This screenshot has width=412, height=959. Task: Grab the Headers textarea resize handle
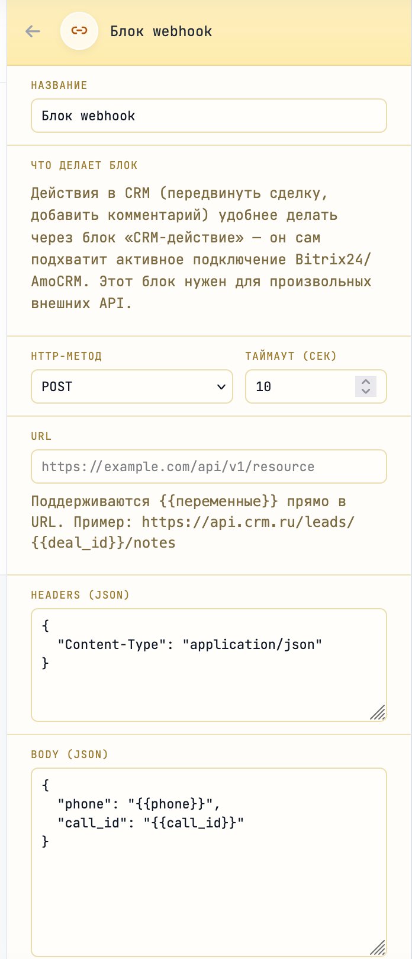[378, 712]
